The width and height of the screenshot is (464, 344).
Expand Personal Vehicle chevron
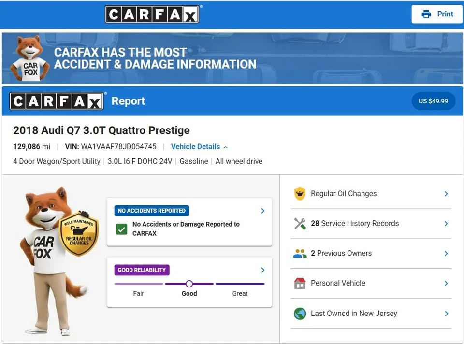tap(446, 283)
